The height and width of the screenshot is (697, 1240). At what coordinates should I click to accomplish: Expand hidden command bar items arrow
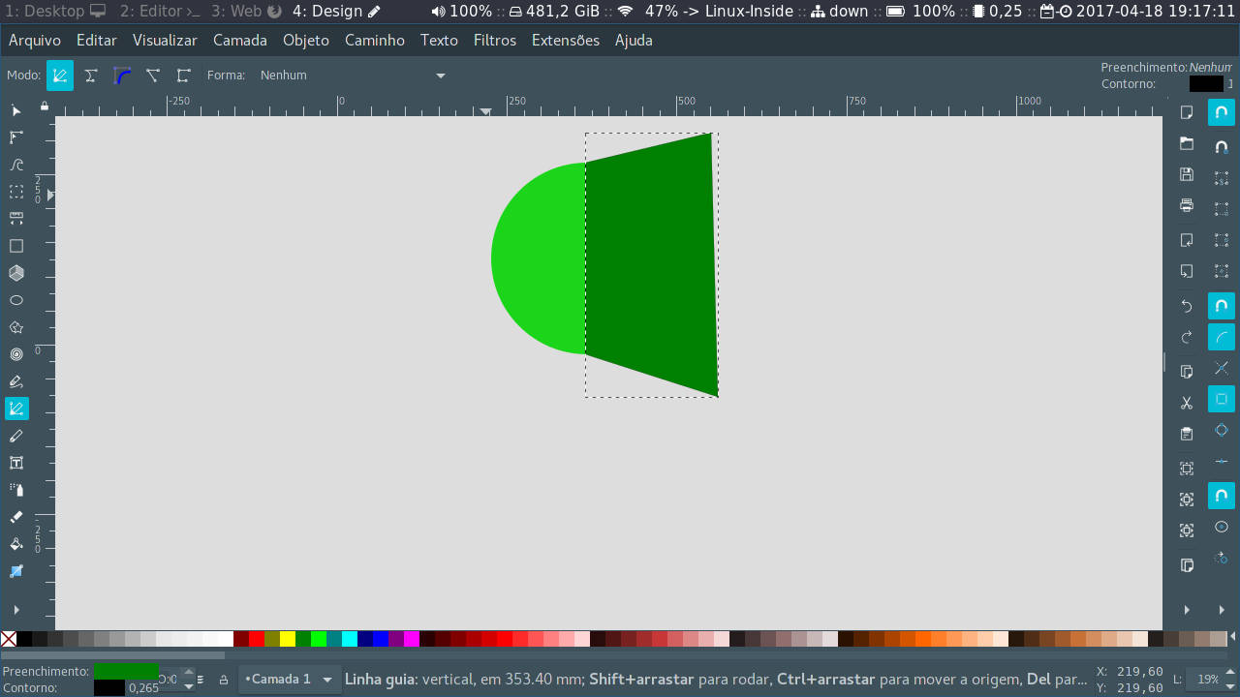[x=1187, y=610]
